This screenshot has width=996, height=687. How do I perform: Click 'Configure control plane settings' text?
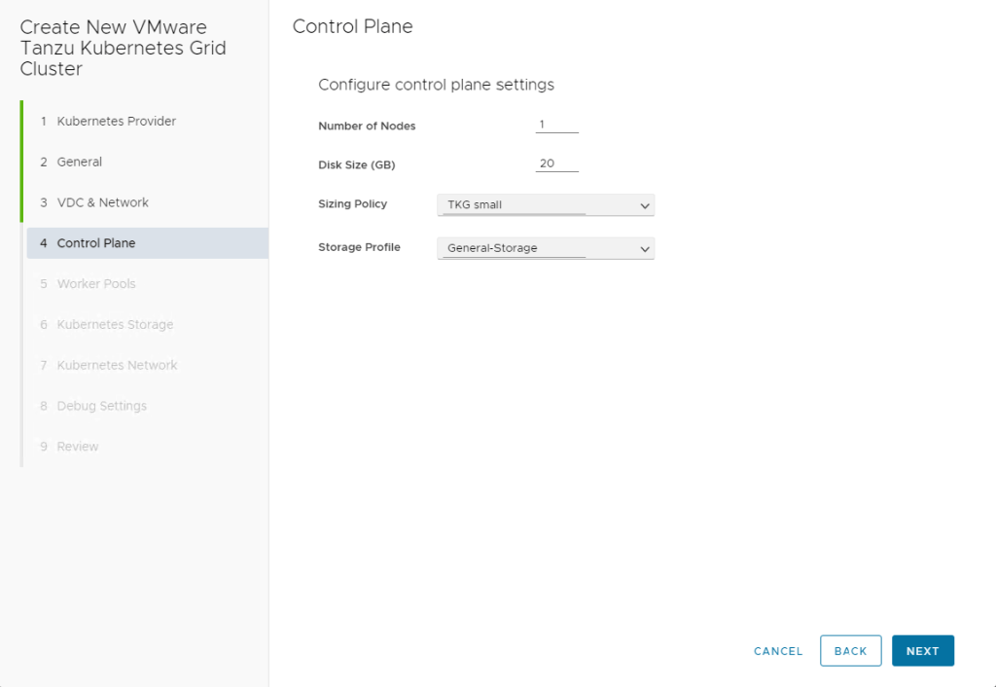tap(437, 86)
